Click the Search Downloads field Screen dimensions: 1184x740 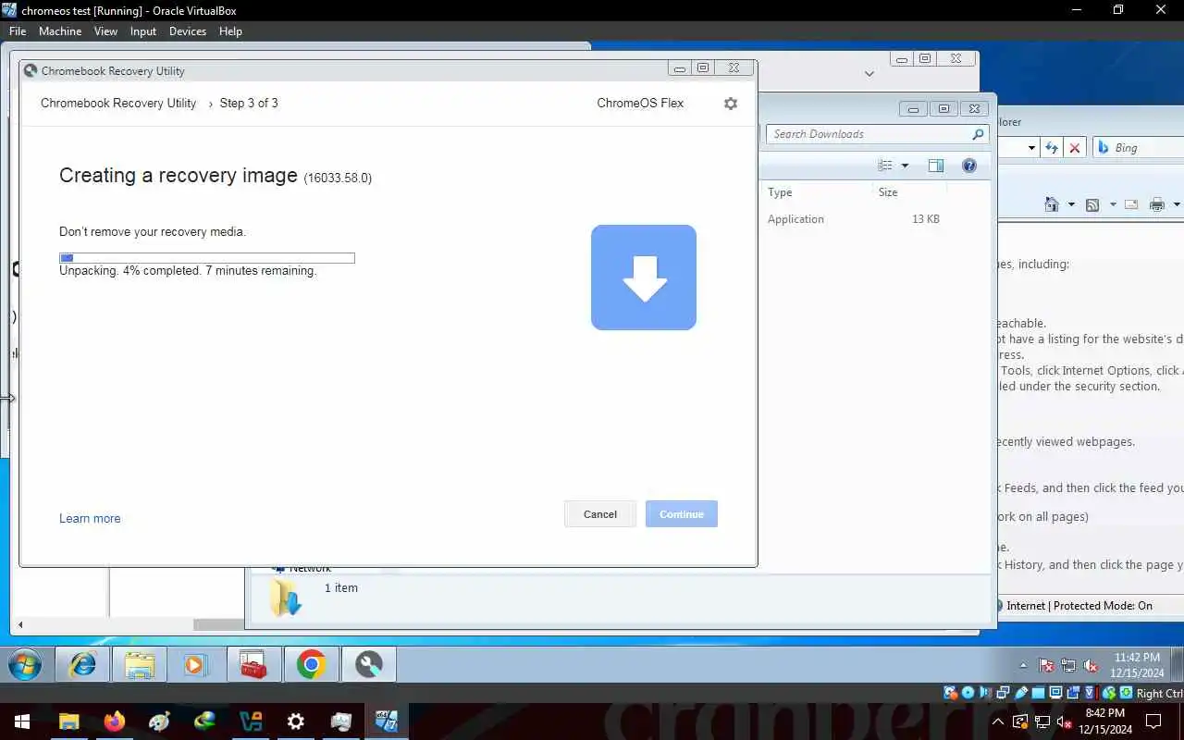point(877,134)
